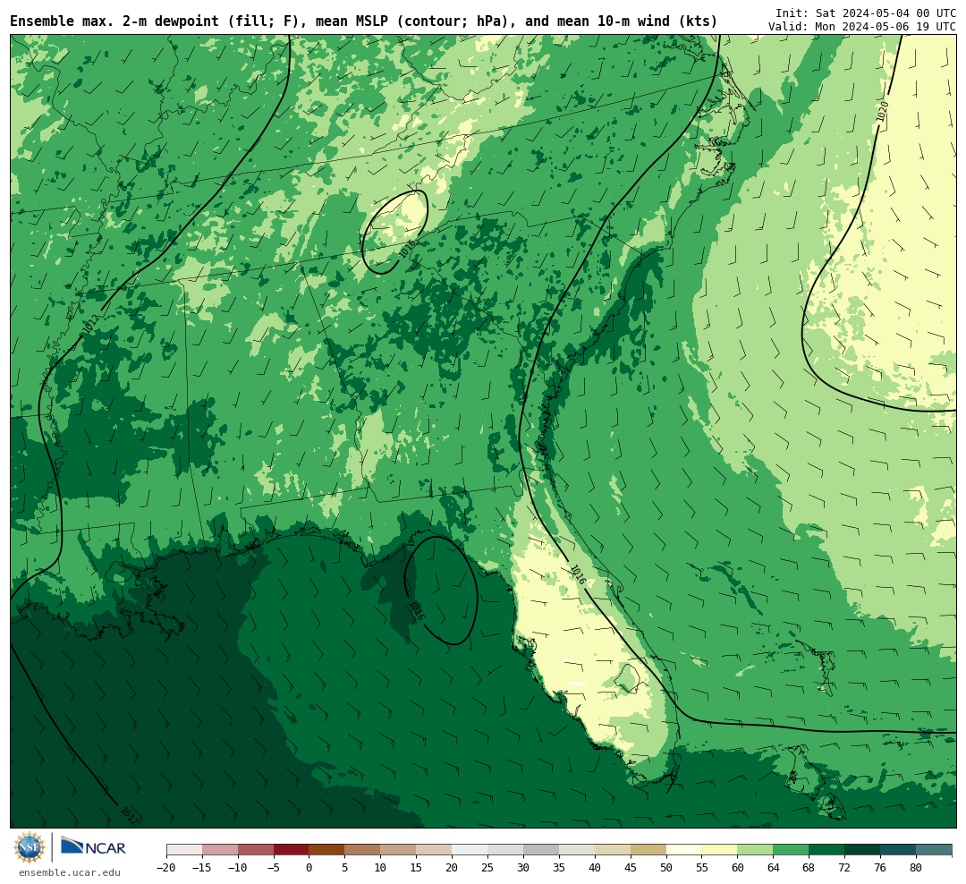Screen dimensions: 966x884
Task: Click the colorbar tick label 50
Action: [x=666, y=868]
